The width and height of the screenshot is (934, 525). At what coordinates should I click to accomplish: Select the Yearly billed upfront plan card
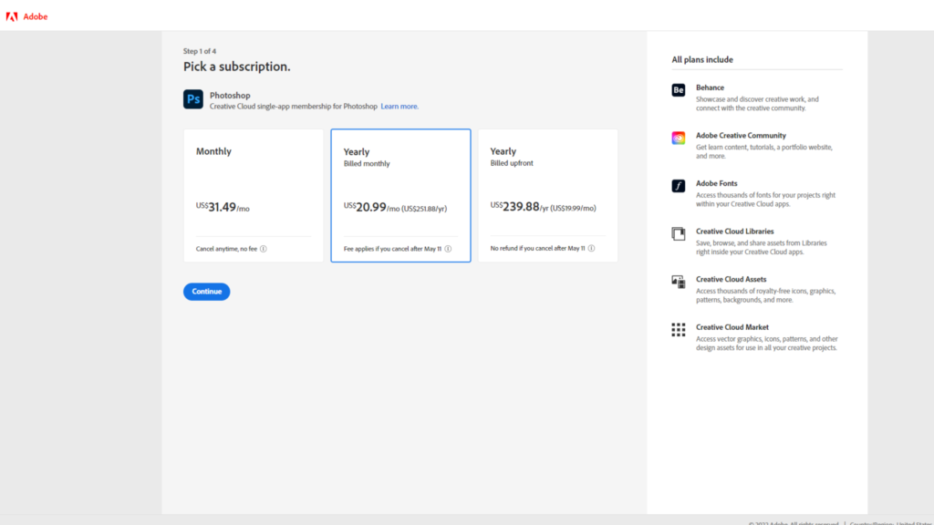(548, 195)
